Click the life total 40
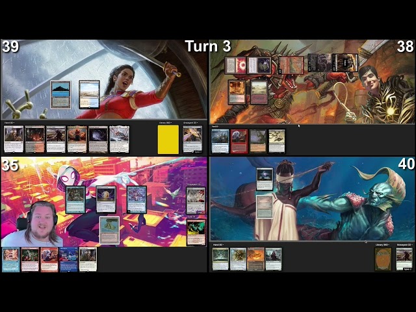This screenshot has width=416, height=312. click(406, 164)
